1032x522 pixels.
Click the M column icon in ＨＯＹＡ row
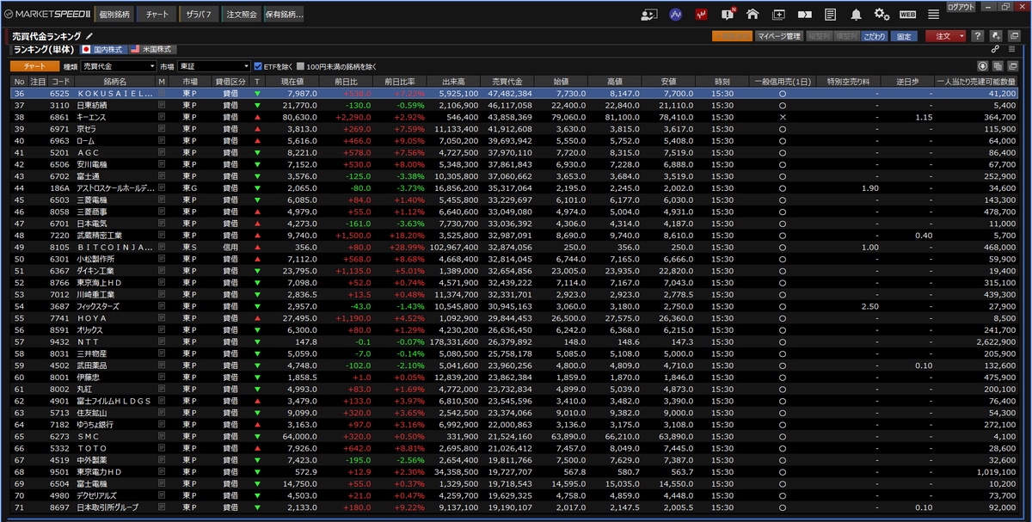pyautogui.click(x=162, y=317)
